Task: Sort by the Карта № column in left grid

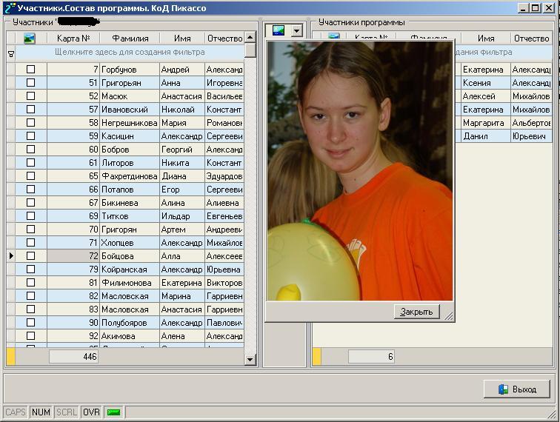Action: [73, 38]
